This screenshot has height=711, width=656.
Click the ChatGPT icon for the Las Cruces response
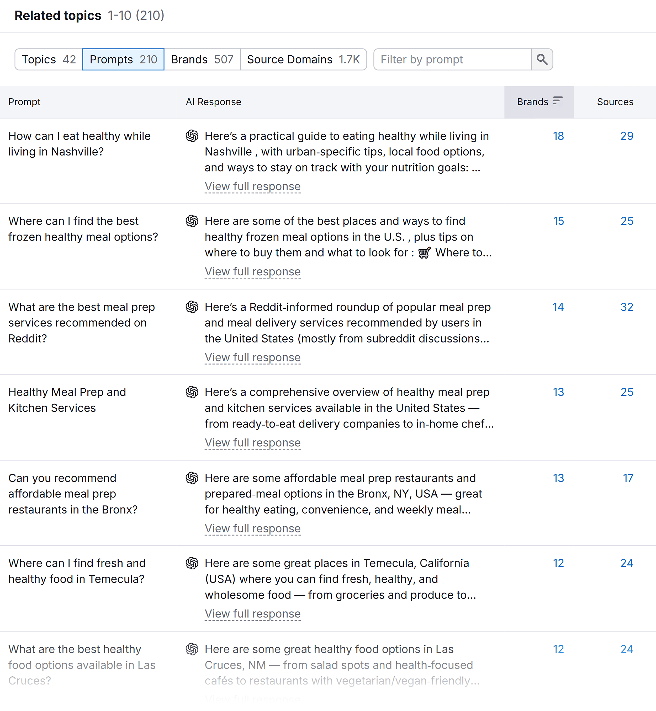point(192,649)
